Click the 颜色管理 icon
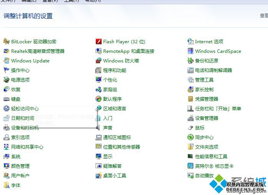 click(6, 166)
